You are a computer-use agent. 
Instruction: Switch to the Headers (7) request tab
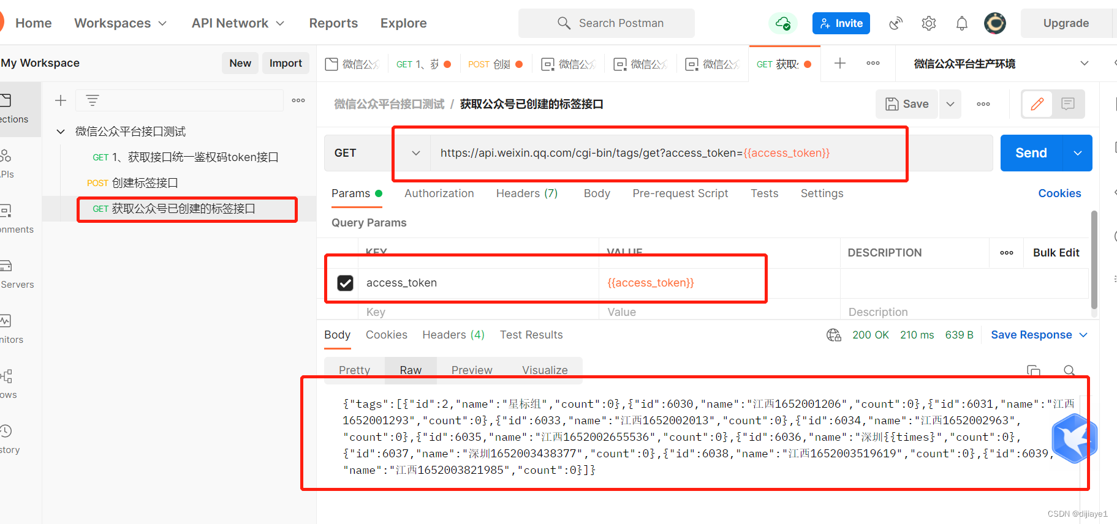point(527,193)
